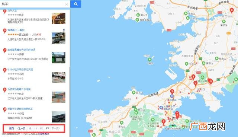238x137 pixels.
Task: Click the 大连北站 railway station icon
Action: point(172,96)
